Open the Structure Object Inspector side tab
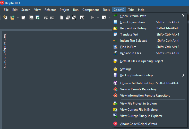 [x=5, y=50]
